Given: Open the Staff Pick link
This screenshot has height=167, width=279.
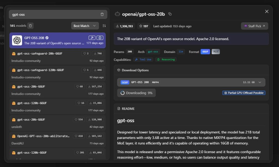Looking at the screenshot, I should point(254,26).
